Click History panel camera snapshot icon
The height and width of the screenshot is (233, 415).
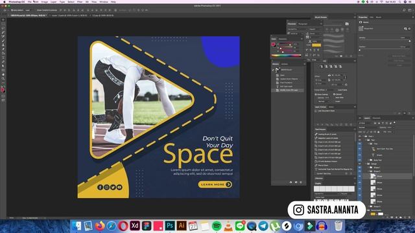(x=296, y=183)
